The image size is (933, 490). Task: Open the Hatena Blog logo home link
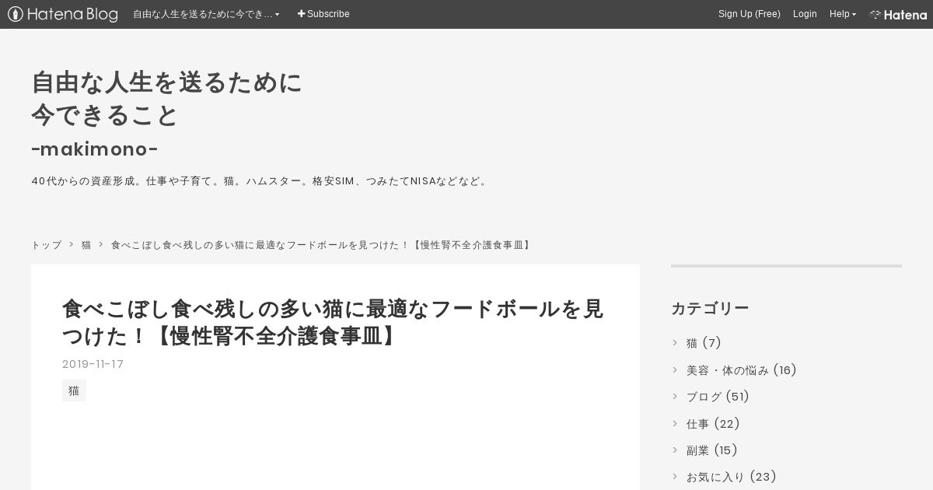coord(63,14)
